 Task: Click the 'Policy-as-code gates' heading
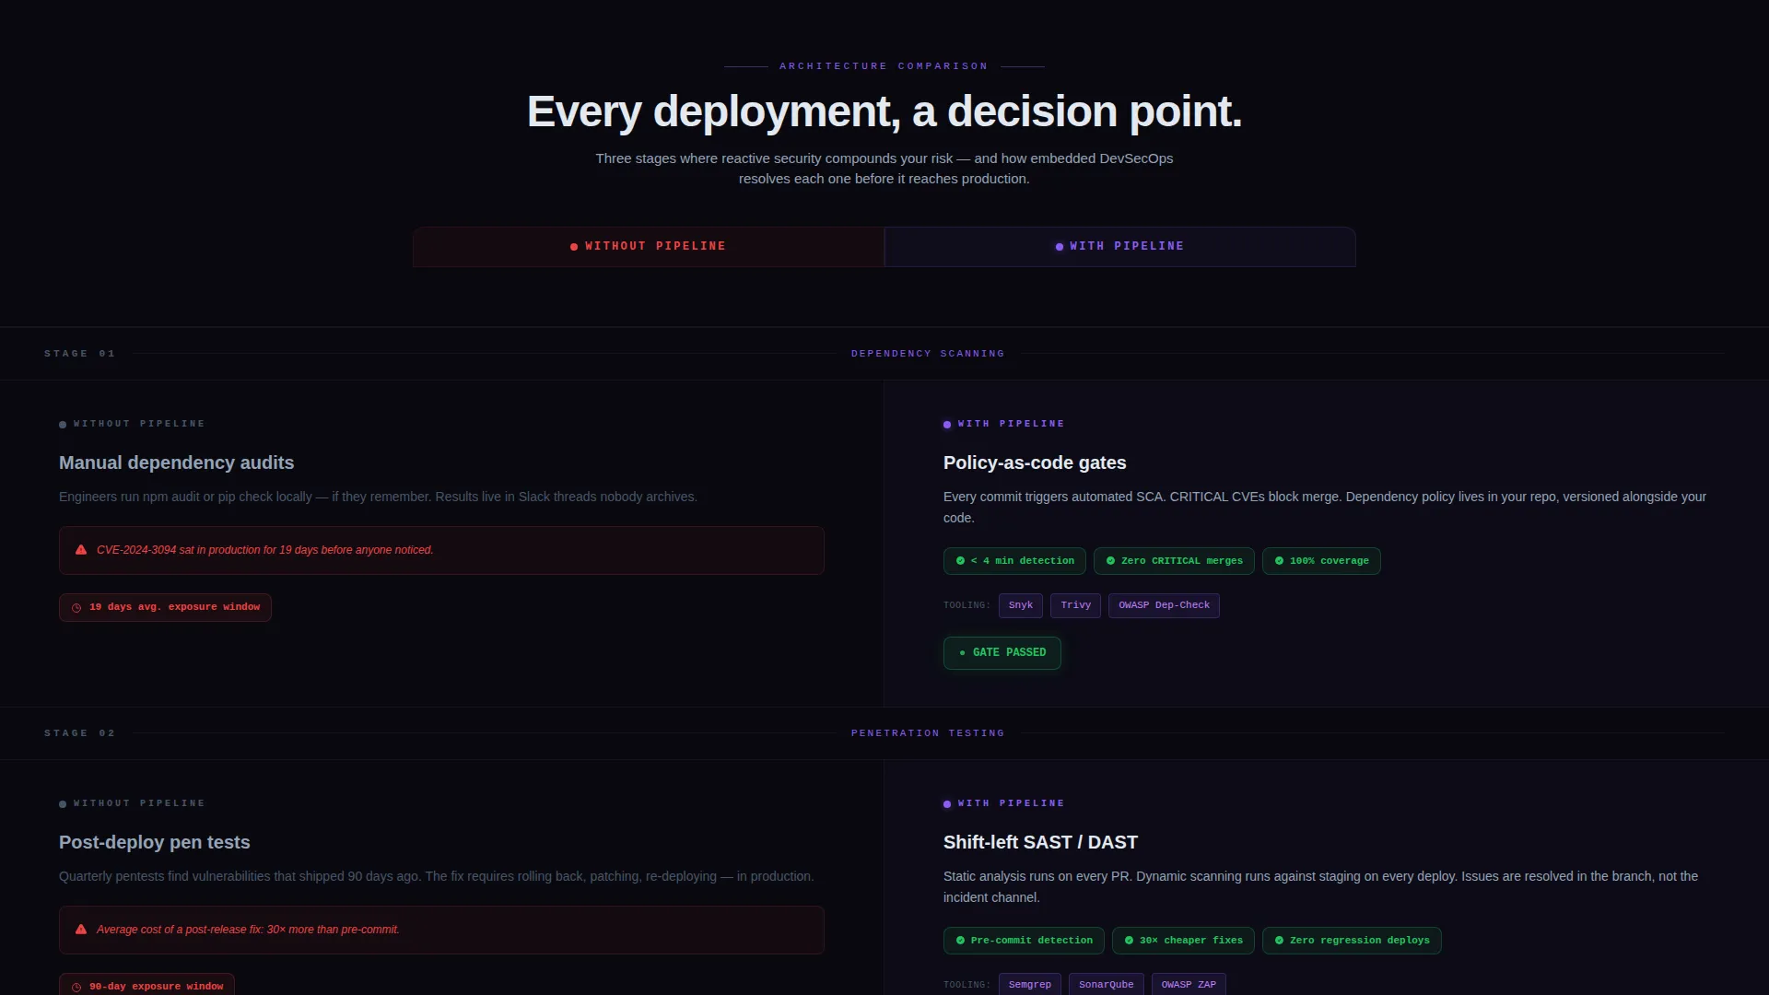tap(1035, 463)
